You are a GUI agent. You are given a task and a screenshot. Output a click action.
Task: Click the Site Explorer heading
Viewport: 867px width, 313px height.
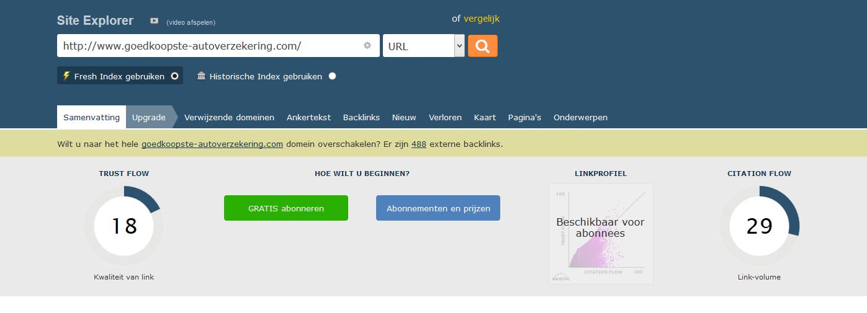95,20
